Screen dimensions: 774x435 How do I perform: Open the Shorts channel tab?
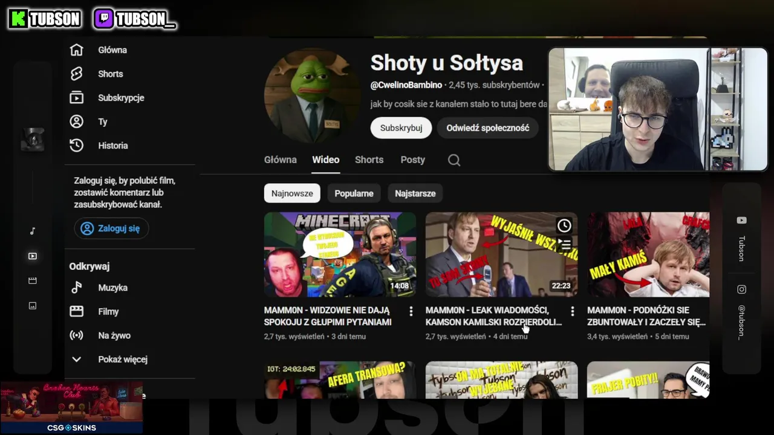(369, 160)
